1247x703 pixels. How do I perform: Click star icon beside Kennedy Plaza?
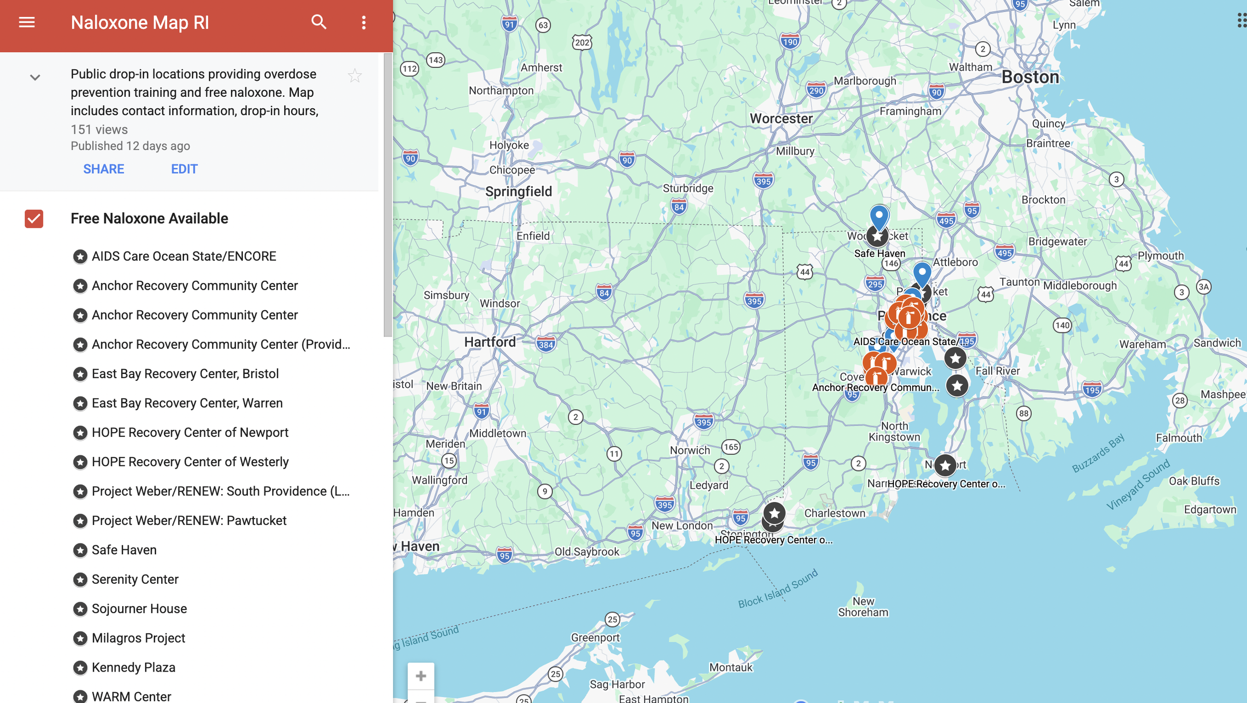click(x=80, y=668)
